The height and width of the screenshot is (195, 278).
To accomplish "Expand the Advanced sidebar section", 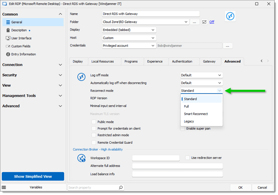I will 60,106.
